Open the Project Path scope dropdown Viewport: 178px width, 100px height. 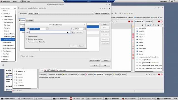coord(84,29)
